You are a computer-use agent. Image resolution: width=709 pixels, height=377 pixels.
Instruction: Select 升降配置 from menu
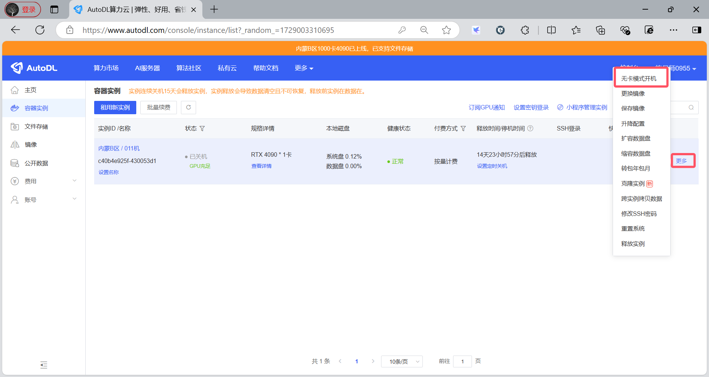(x=633, y=123)
